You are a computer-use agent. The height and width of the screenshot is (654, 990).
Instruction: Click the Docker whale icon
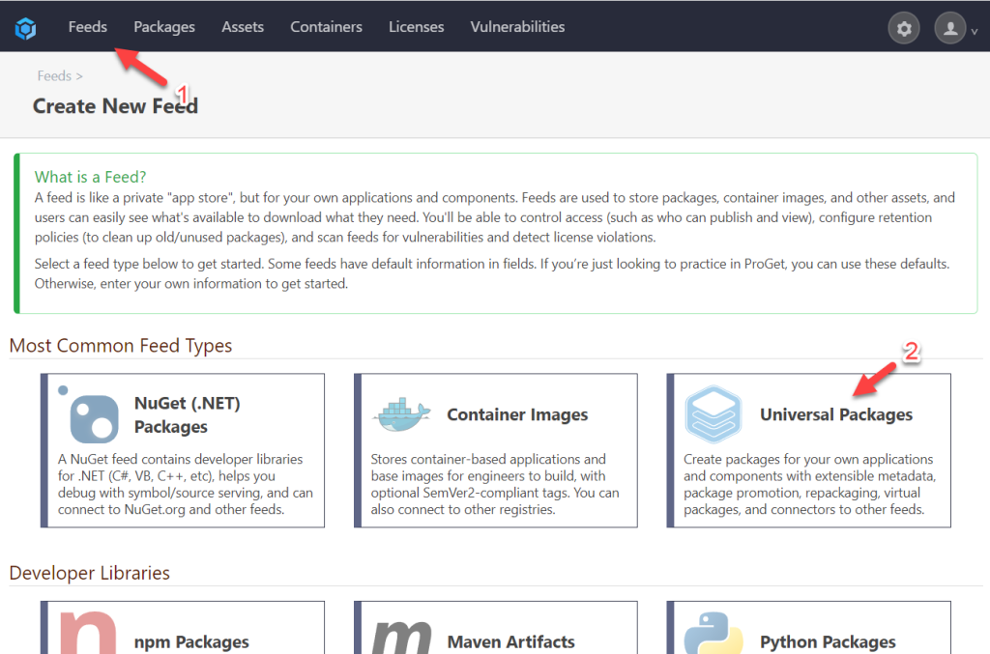point(401,414)
